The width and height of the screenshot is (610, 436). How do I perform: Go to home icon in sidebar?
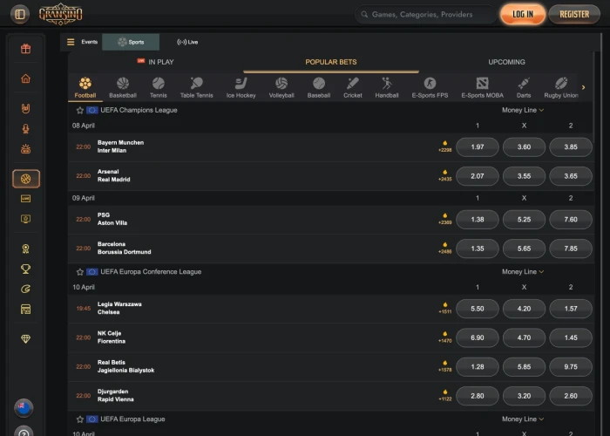click(x=25, y=78)
